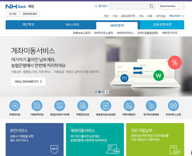Viewport: 192px width, 156px height.
Task: Pause the banner slideshow
Action: pyautogui.click(x=107, y=92)
